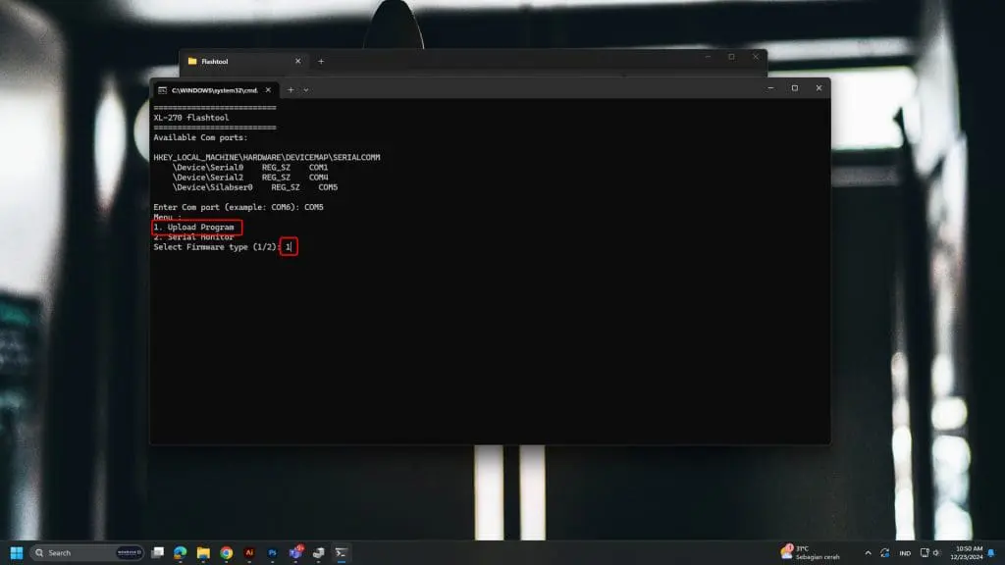Open the notification bell in system tray

tap(990, 552)
